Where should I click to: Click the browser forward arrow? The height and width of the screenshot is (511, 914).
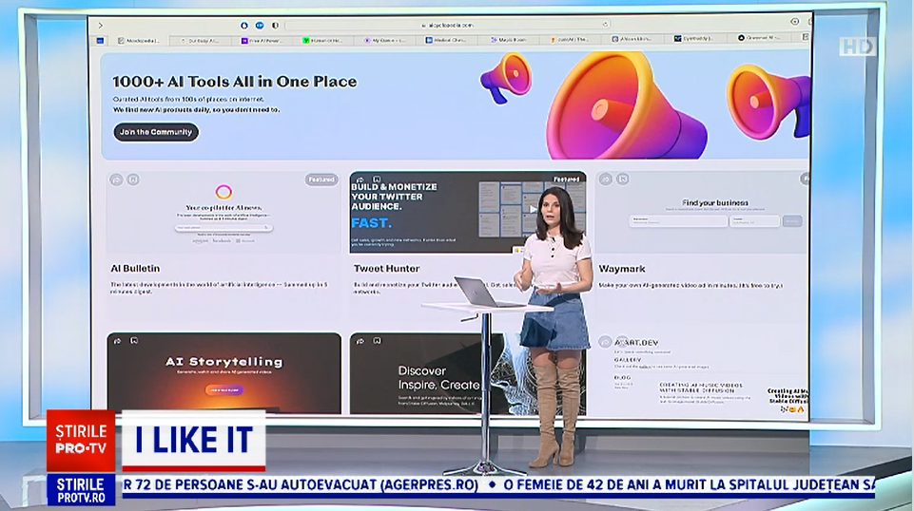coord(101,25)
